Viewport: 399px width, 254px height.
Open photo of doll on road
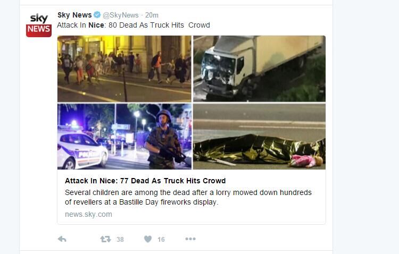click(259, 137)
